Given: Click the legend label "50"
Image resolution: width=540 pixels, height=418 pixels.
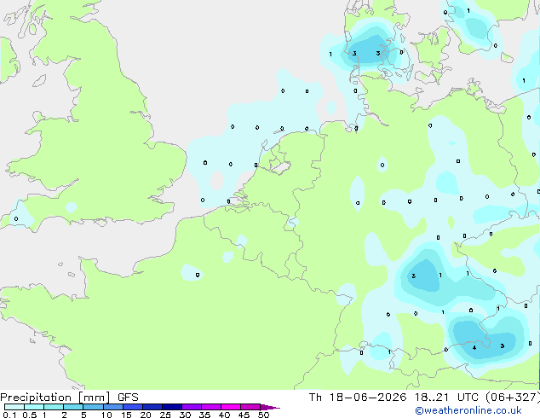Looking at the screenshot, I should pyautogui.click(x=263, y=415).
